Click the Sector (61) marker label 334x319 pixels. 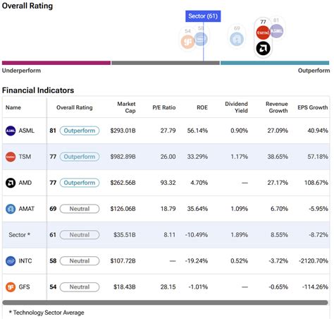coord(203,16)
